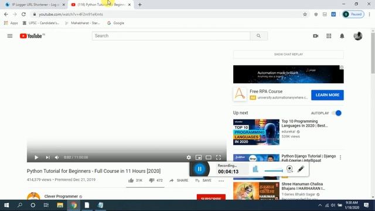This screenshot has width=375, height=211.
Task: Open a new browser tab
Action: pyautogui.click(x=139, y=5)
